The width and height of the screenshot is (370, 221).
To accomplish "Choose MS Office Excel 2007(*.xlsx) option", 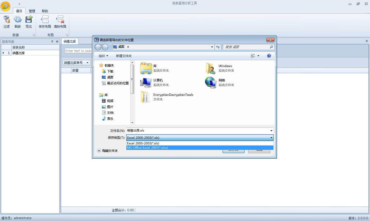I will [200, 148].
